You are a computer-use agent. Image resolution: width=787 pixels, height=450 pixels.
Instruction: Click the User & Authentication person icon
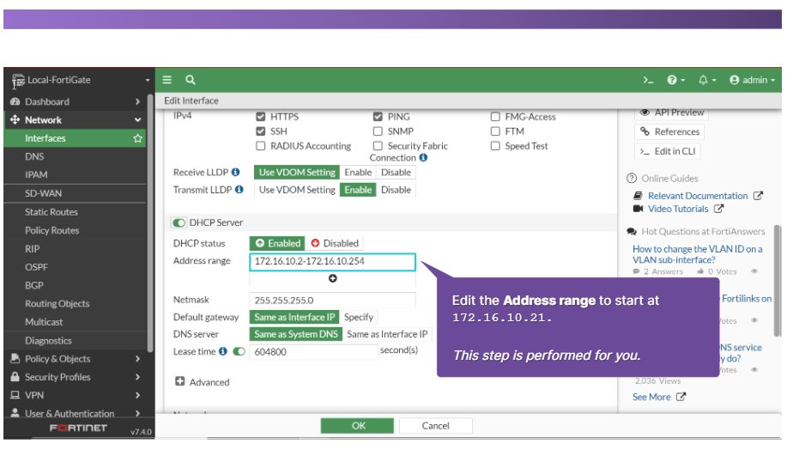click(x=15, y=413)
